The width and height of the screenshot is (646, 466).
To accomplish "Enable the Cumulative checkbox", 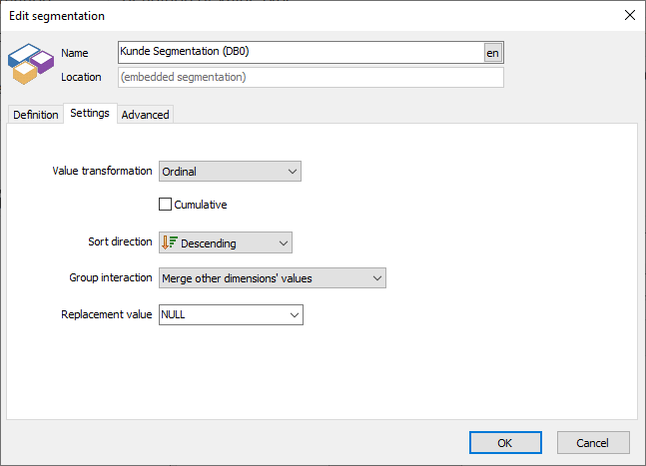I will (x=165, y=205).
